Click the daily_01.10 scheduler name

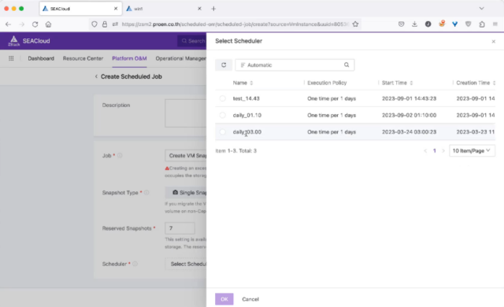click(x=246, y=115)
